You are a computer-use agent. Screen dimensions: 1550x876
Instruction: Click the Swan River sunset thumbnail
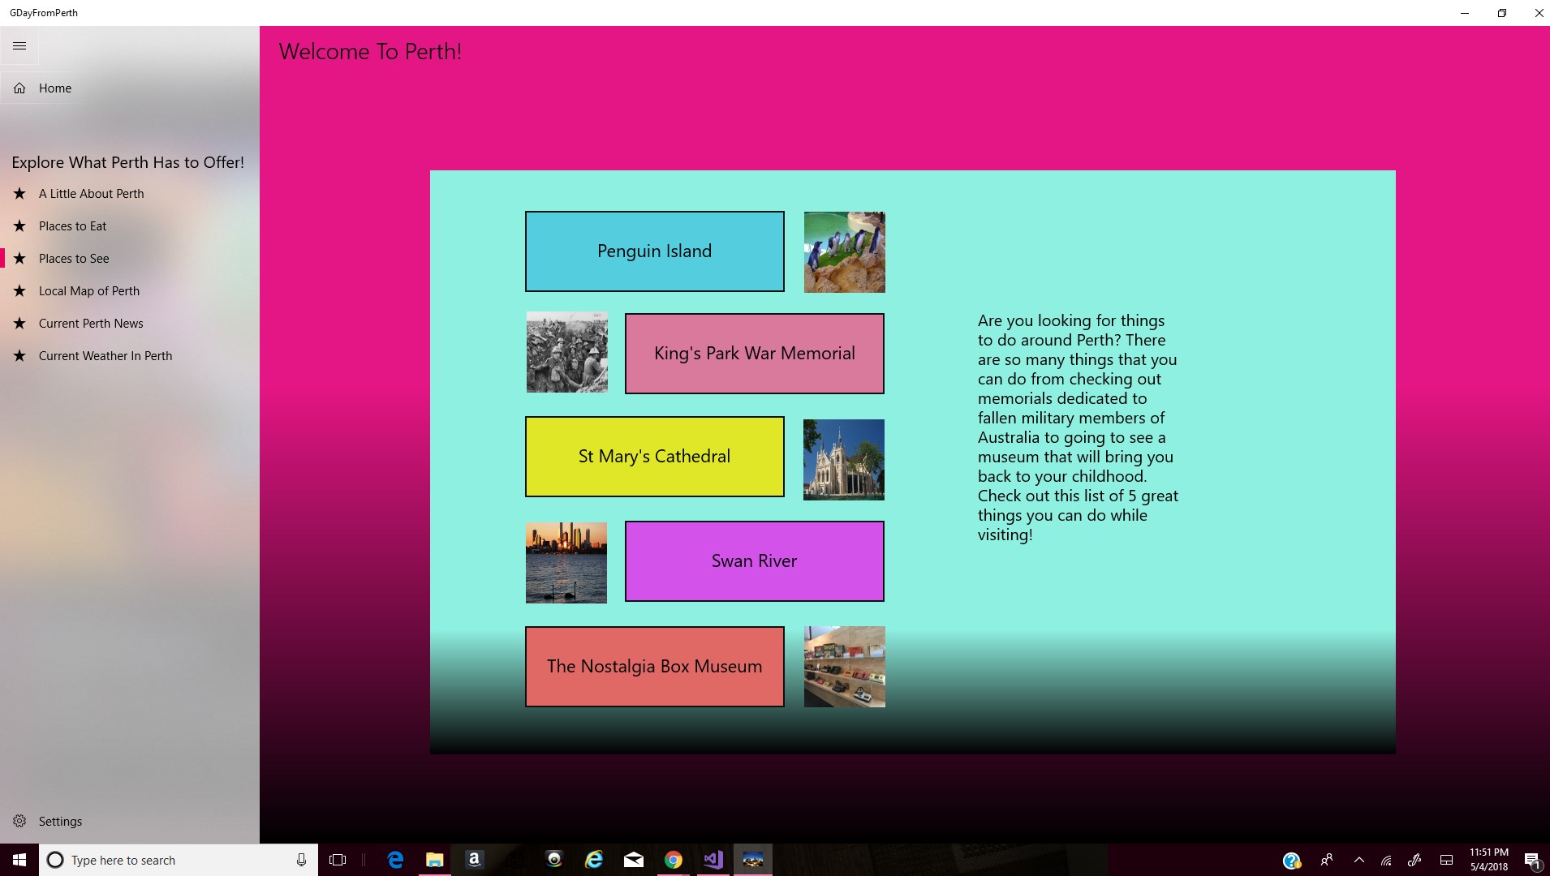[x=566, y=563]
